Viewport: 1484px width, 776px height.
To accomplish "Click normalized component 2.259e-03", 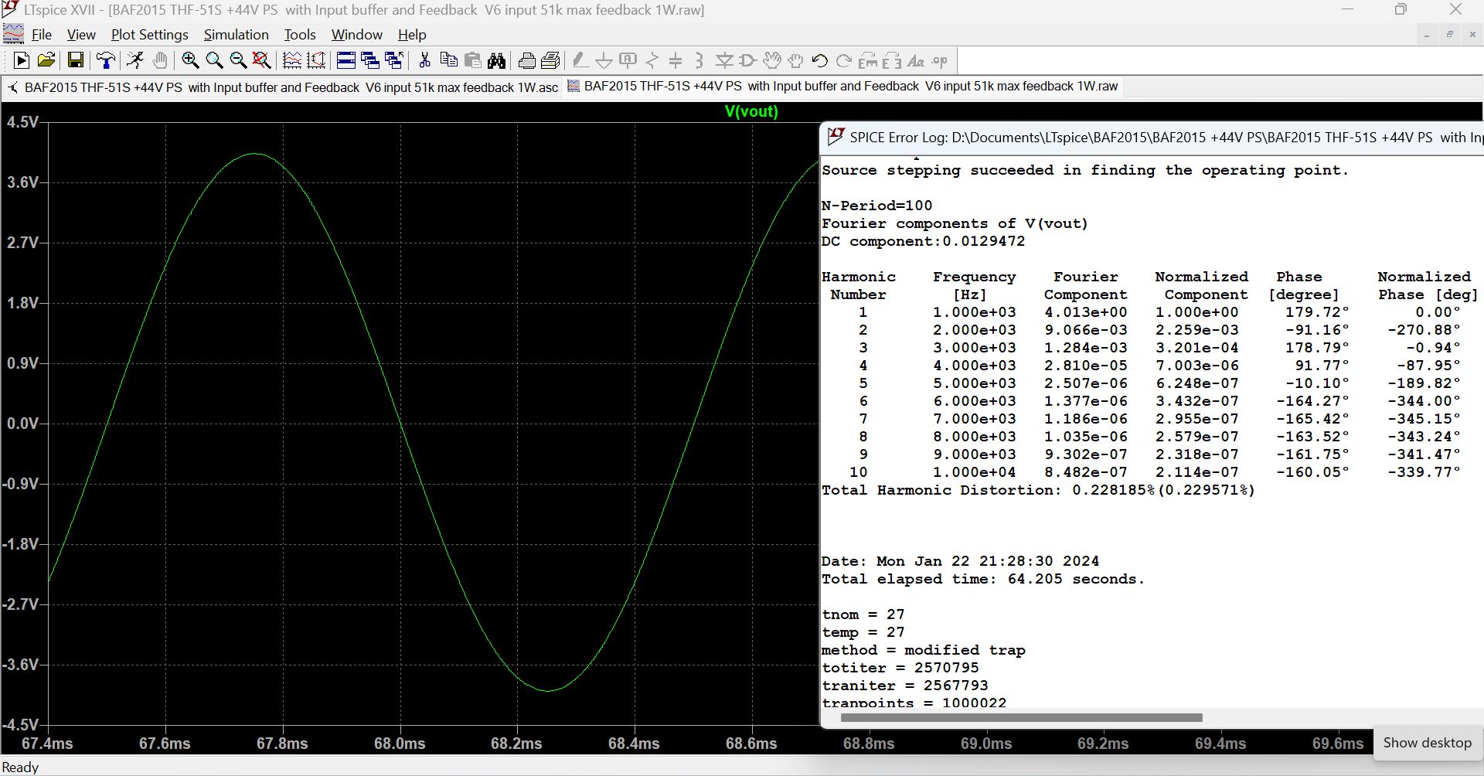I will click(x=1196, y=330).
